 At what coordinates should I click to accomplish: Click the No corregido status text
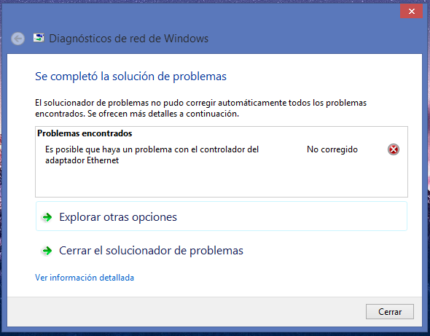click(x=332, y=149)
